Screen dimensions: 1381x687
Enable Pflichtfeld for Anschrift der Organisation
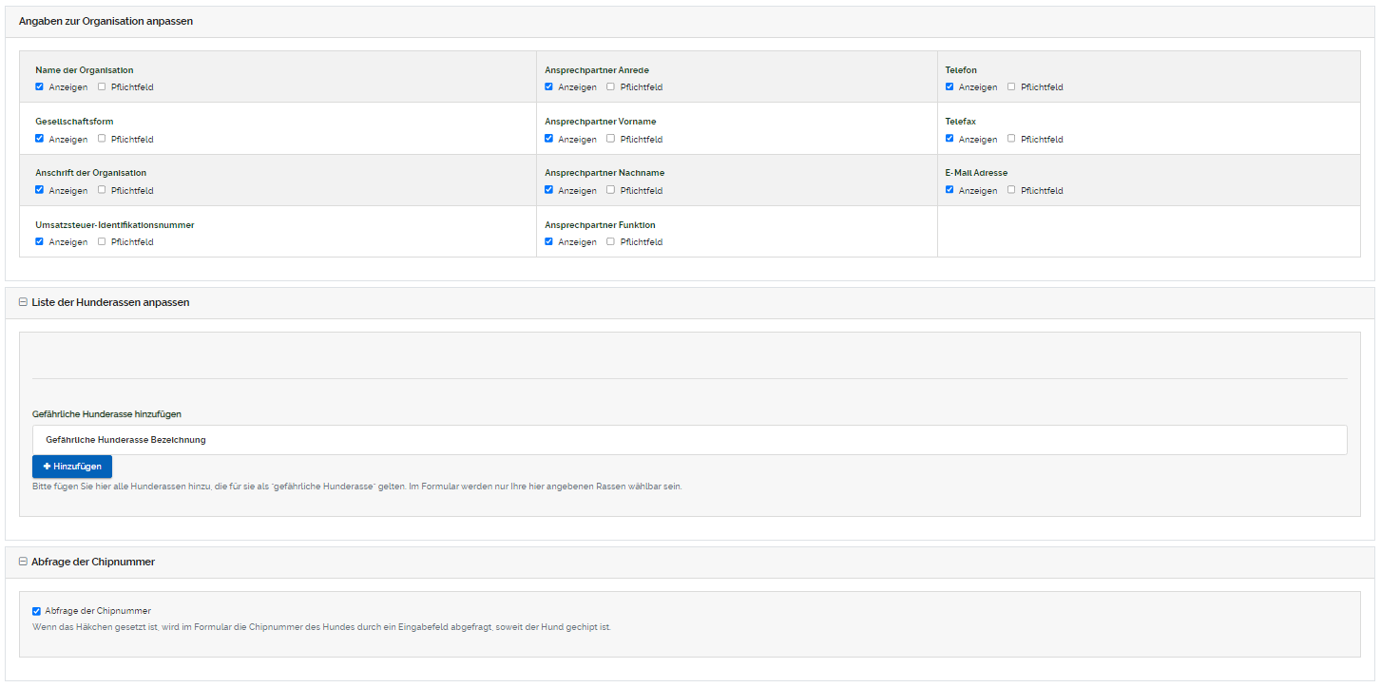(102, 190)
